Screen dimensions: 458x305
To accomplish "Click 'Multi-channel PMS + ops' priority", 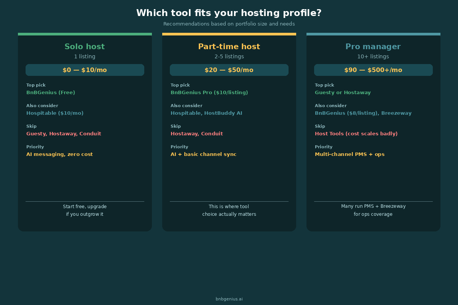I will (x=350, y=154).
